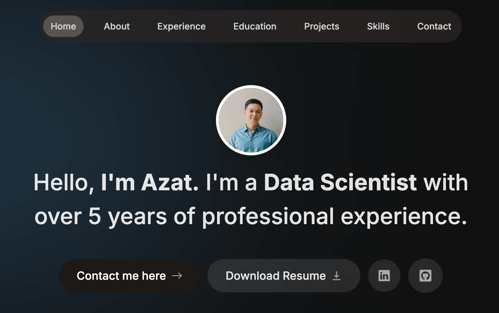Click the professional experience headline line
This screenshot has height=313, width=499.
pos(251,216)
